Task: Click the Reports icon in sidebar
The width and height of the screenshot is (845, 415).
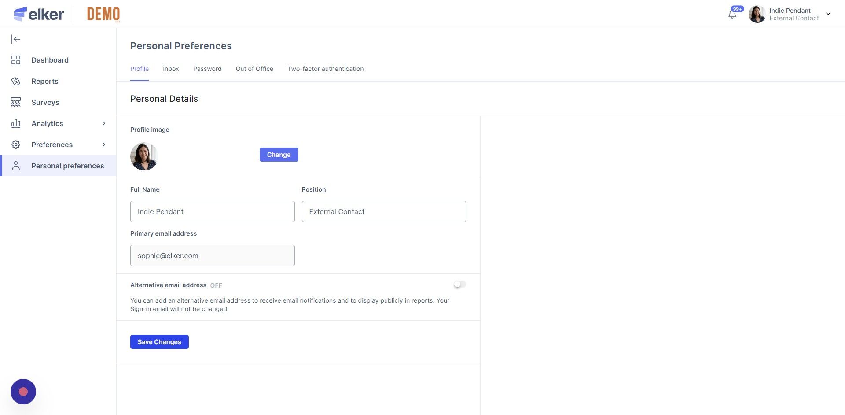Action: tap(16, 82)
